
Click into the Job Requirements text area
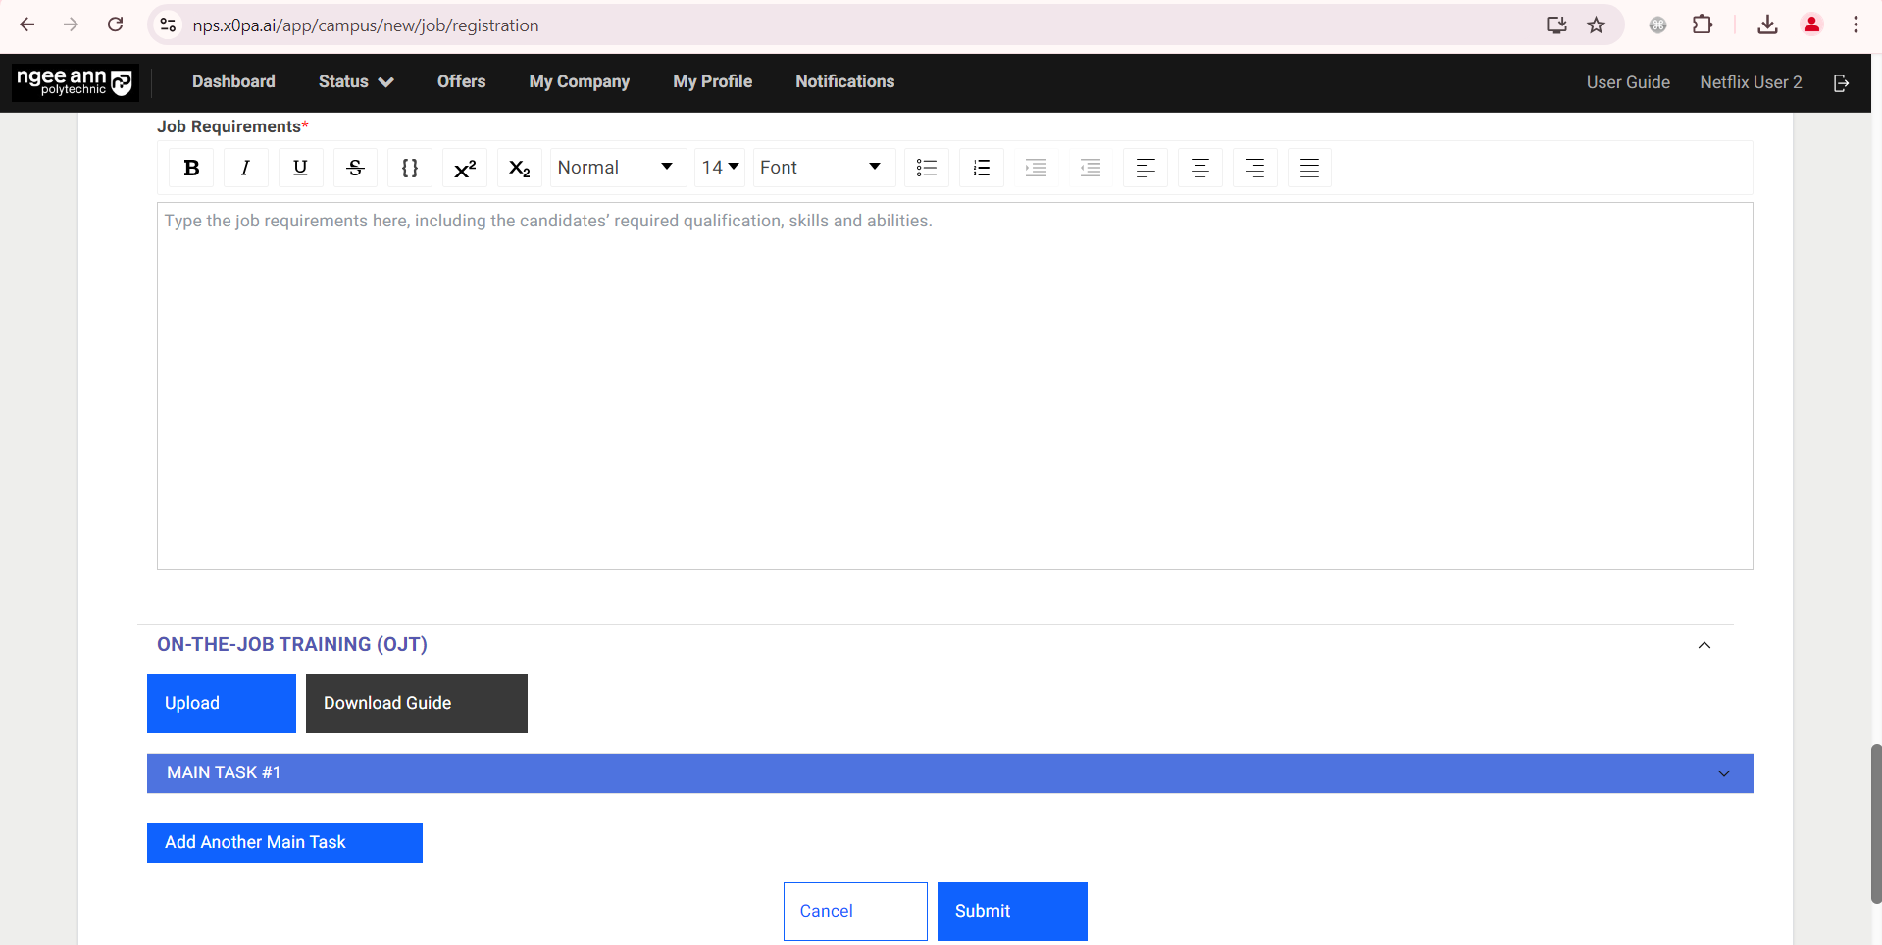954,385
